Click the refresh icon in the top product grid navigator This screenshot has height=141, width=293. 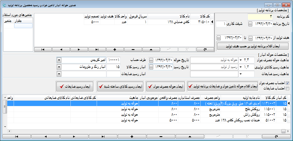tap(205, 49)
